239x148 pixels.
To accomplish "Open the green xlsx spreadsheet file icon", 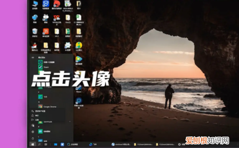I will (x=79, y=20).
